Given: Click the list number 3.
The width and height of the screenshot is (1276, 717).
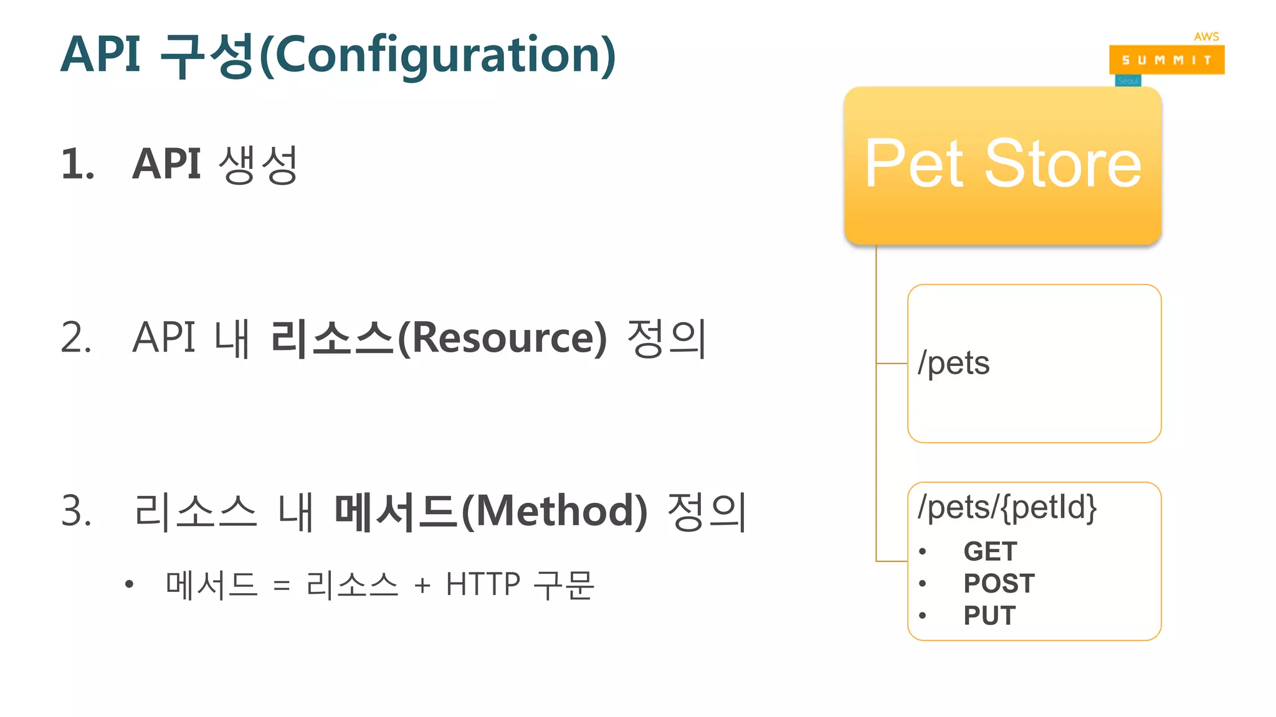Looking at the screenshot, I should tap(77, 511).
